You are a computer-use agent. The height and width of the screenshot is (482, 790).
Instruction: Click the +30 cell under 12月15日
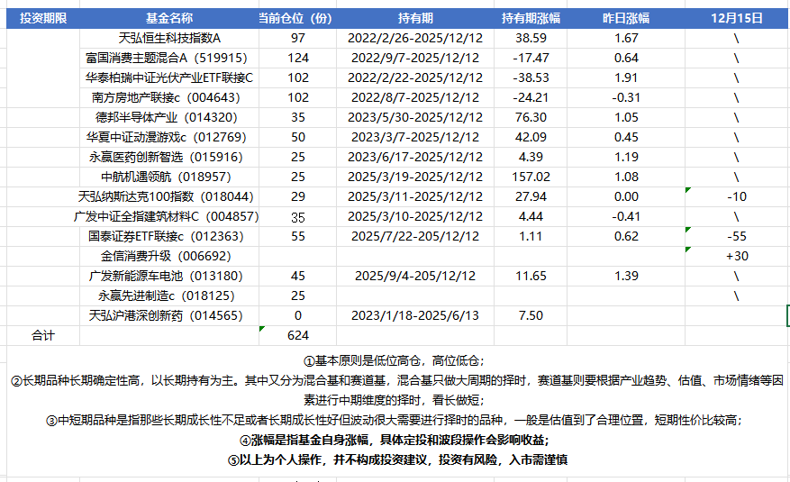737,256
